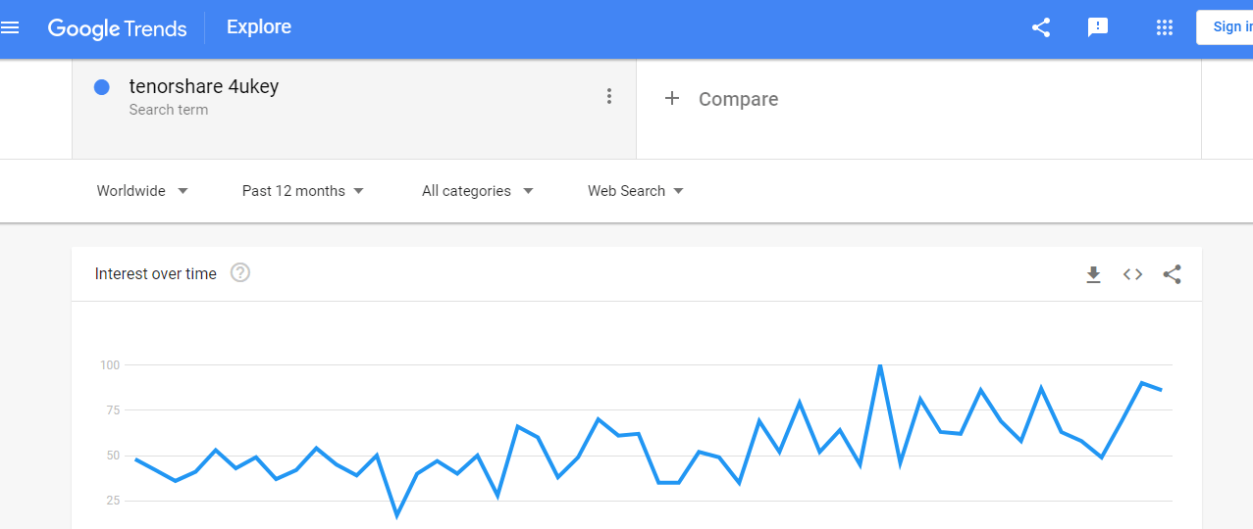Click the plus icon beside Compare
Image resolution: width=1253 pixels, height=529 pixels.
coord(672,98)
